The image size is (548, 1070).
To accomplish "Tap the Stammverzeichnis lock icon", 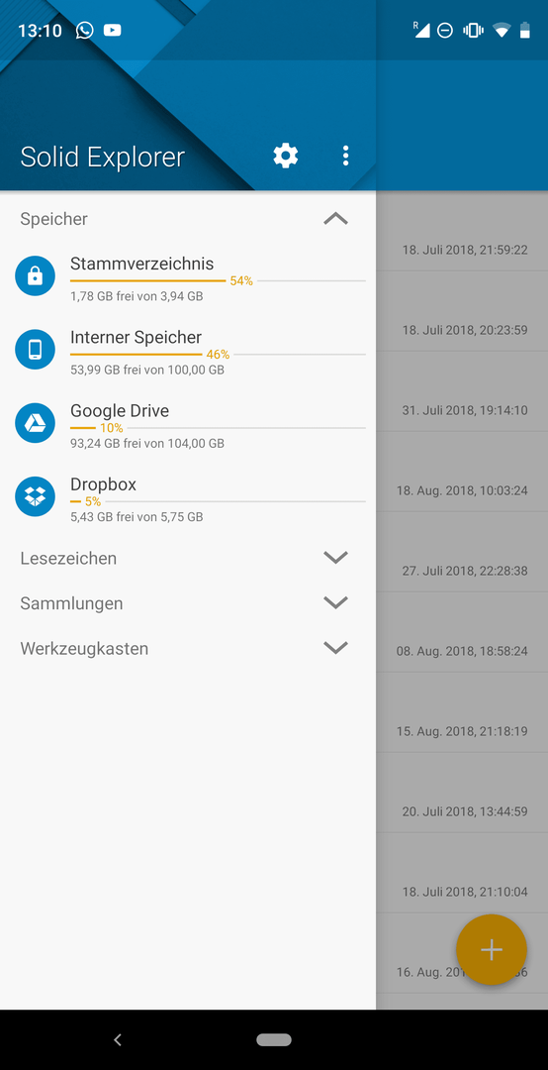I will [x=35, y=275].
